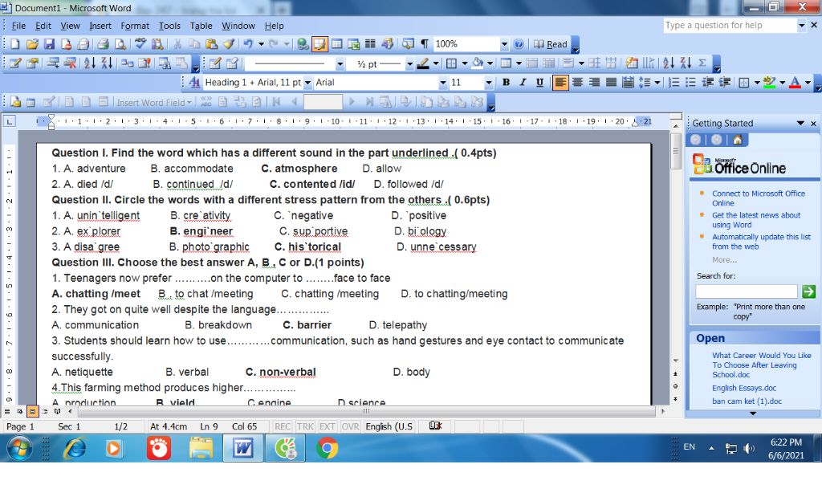Toggle numbered list formatting
Image resolution: width=822 pixels, height=493 pixels.
674,83
